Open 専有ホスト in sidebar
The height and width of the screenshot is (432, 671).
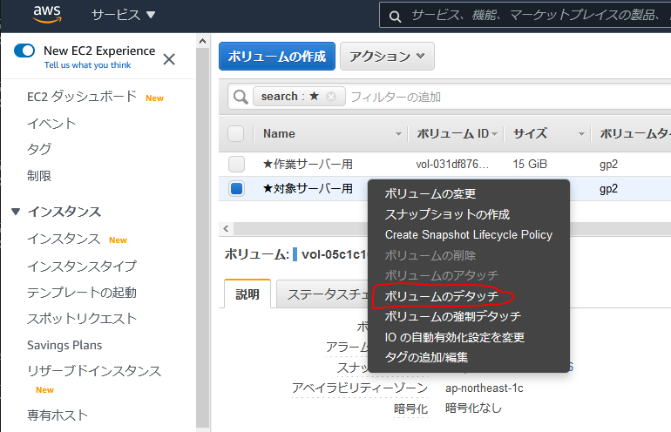point(58,415)
